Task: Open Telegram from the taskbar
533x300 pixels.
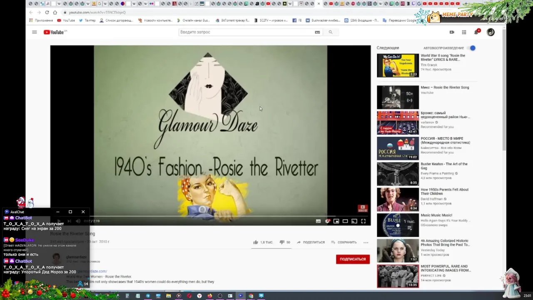Action: pos(148,296)
